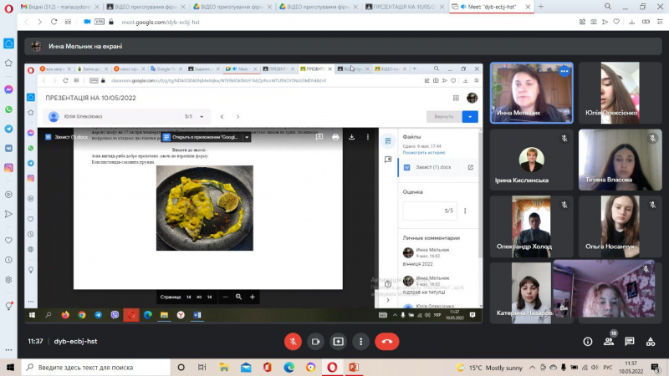Image resolution: width=669 pixels, height=376 pixels.
Task: Open Opera sidebar VK icon
Action: tap(8, 149)
